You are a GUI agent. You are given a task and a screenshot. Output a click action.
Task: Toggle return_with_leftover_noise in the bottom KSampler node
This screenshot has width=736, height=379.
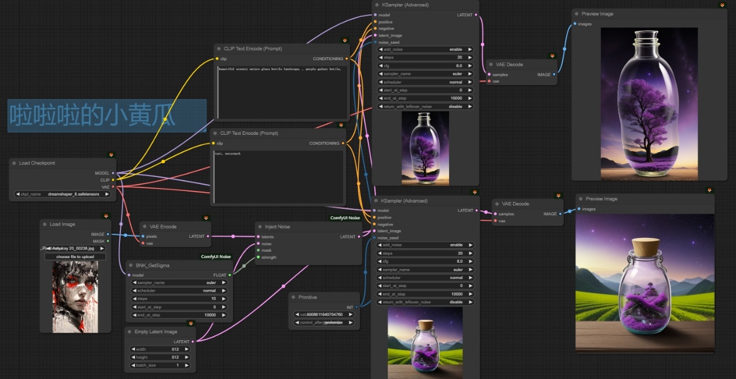pyautogui.click(x=425, y=302)
